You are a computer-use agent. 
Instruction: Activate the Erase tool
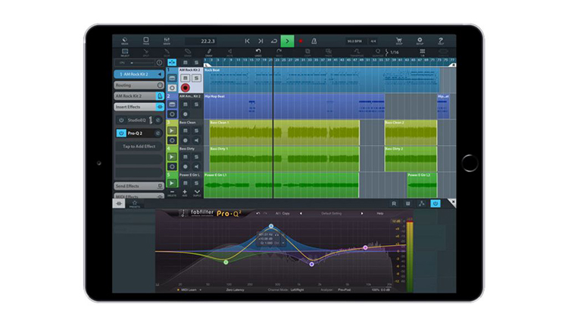[188, 52]
